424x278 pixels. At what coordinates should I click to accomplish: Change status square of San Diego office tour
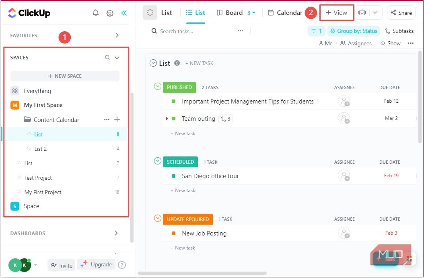tap(174, 176)
